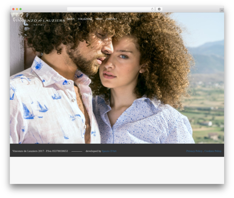The width and height of the screenshot is (234, 198).
Task: Click the 'developed by' footer text
Action: 93,151
